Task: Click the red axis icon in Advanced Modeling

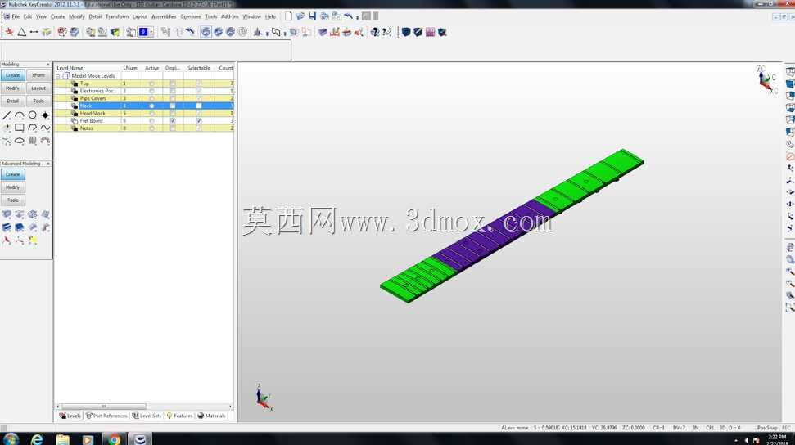Action: 7,240
